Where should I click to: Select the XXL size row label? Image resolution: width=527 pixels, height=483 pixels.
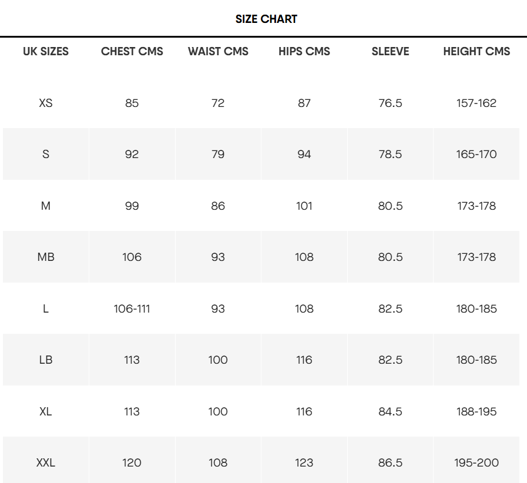tap(46, 462)
